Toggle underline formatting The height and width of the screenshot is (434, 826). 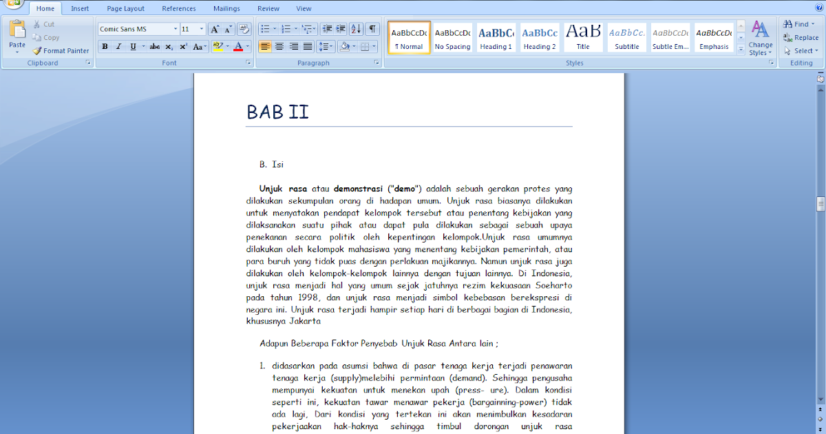(x=133, y=47)
